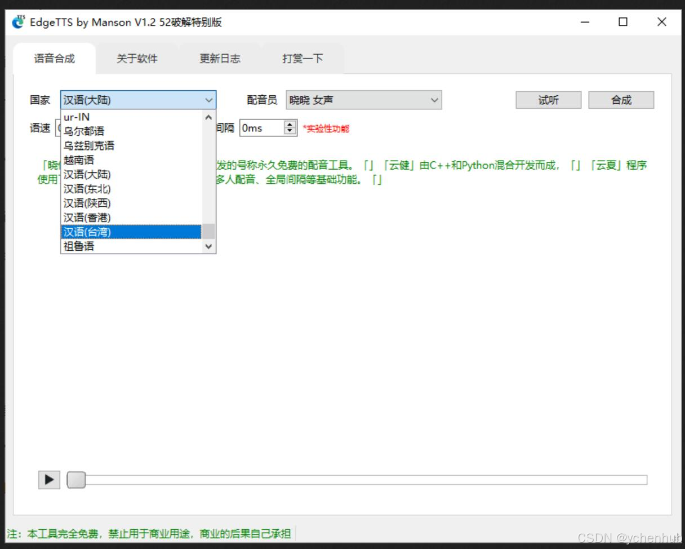Click the 国家 label

click(x=40, y=100)
